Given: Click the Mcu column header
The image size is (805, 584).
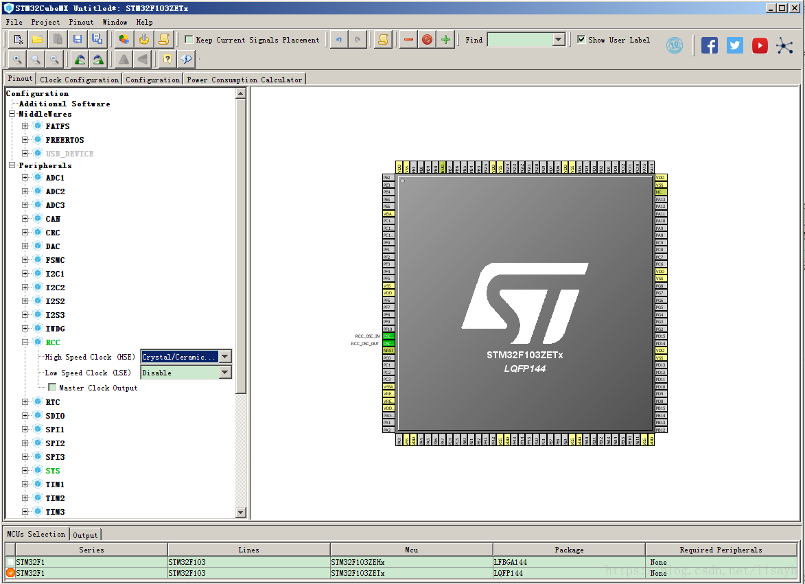Looking at the screenshot, I should coord(411,550).
